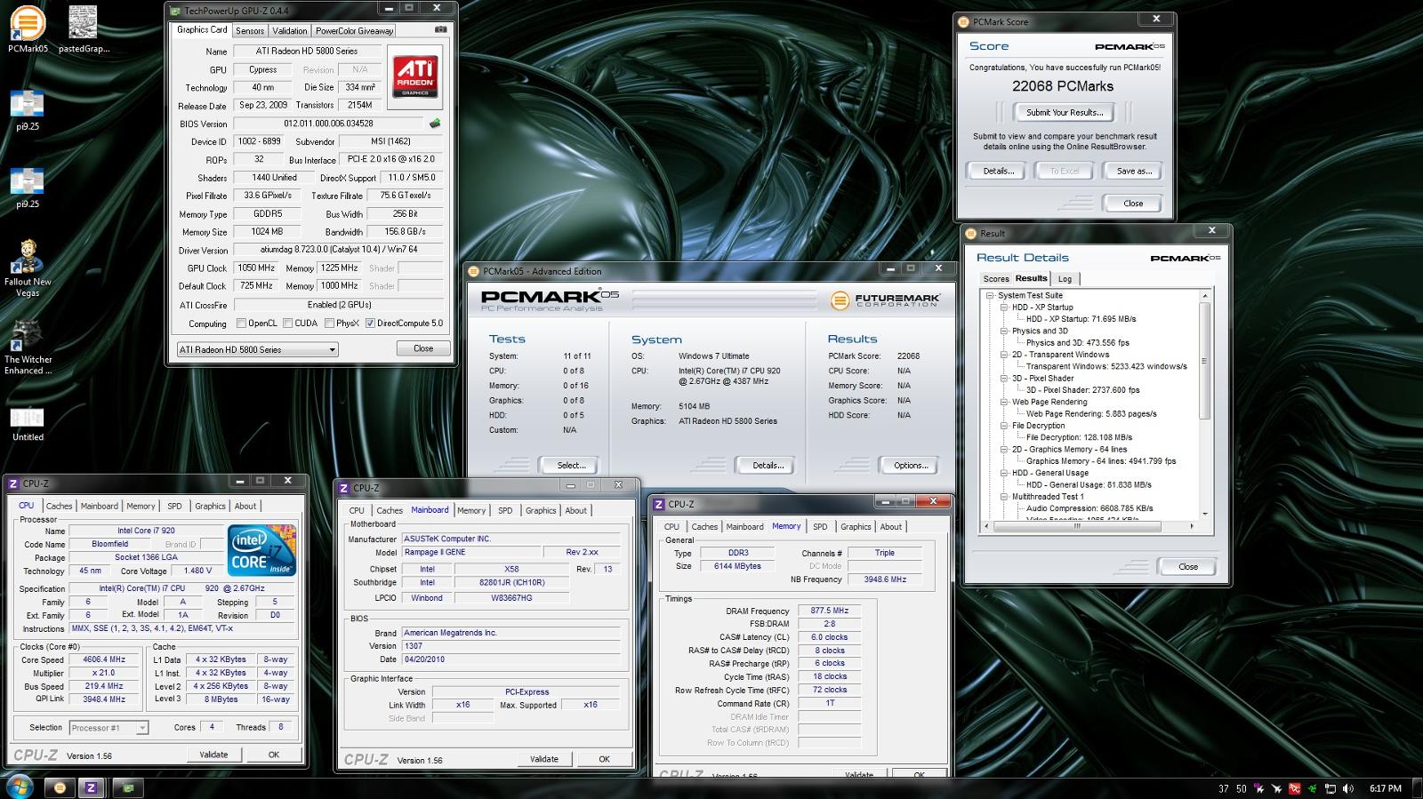Click the Result Details vertical scrollbar thumb
Screen dimensions: 1423x799
[x=1205, y=361]
